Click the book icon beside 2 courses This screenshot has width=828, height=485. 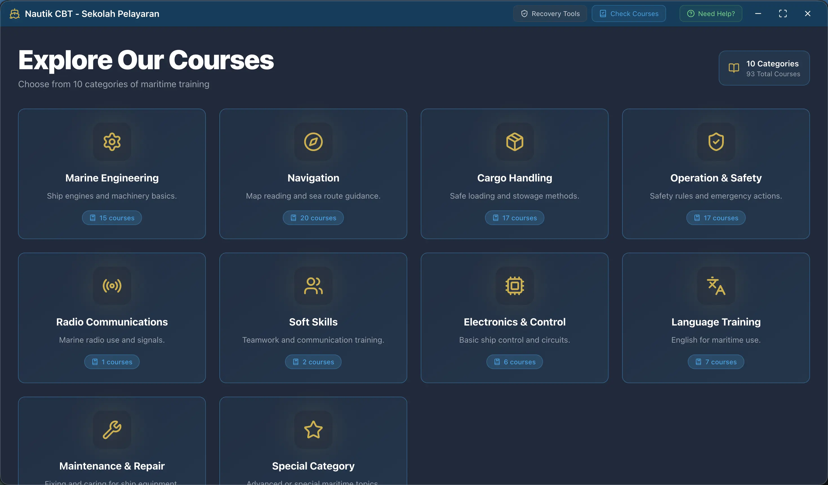pyautogui.click(x=296, y=362)
